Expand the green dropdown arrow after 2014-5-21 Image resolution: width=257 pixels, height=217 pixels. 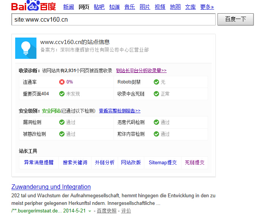point(90,211)
